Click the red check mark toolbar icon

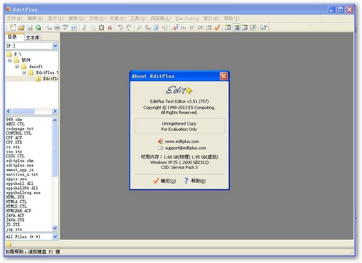pyautogui.click(x=217, y=28)
